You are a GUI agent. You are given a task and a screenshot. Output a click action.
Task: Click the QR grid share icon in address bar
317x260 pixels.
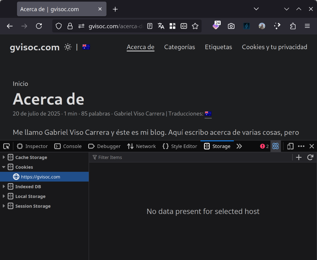tap(172, 26)
